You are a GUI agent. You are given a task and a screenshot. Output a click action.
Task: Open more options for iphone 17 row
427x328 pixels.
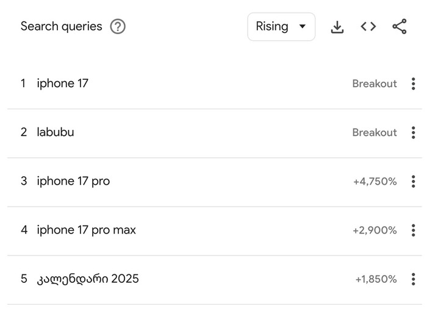click(414, 84)
